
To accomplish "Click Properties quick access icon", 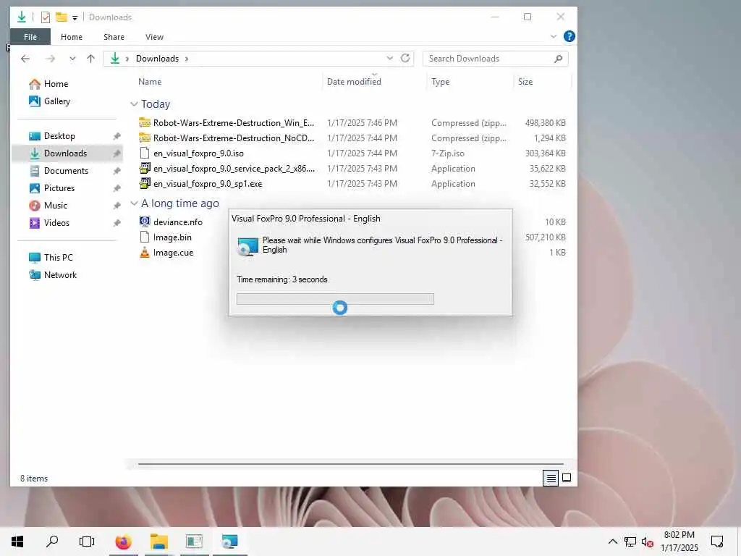I will click(x=46, y=17).
